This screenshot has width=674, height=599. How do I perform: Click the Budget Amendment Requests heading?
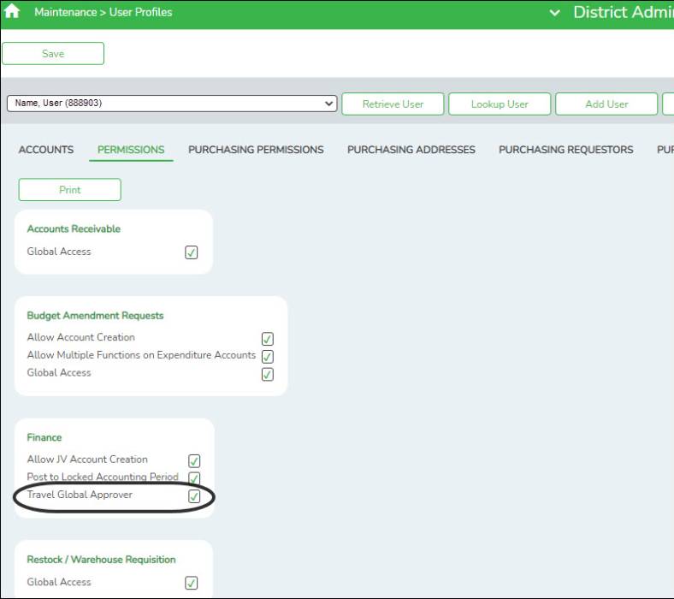coord(95,316)
